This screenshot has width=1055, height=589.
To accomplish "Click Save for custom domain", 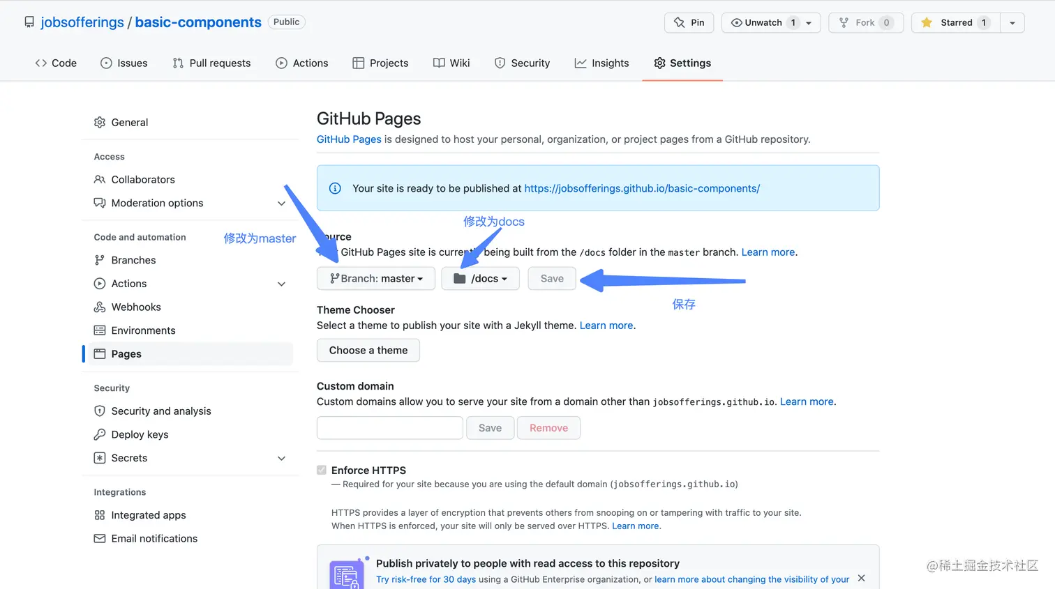I will click(490, 428).
